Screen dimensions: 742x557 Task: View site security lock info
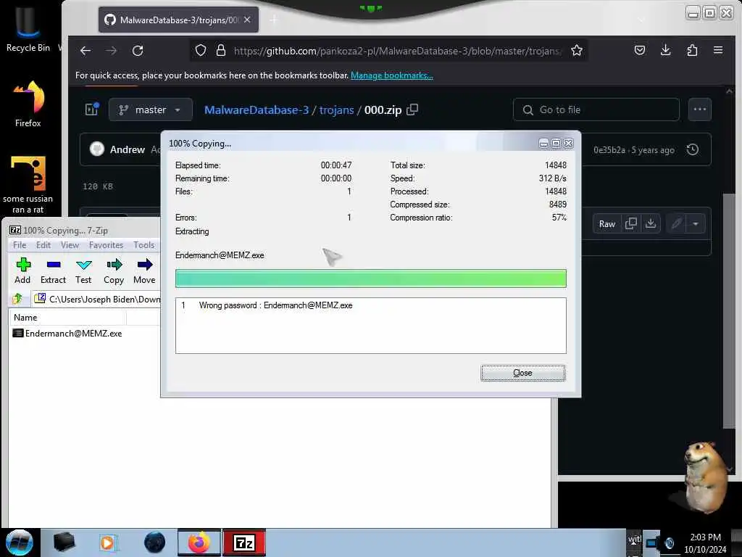[221, 51]
